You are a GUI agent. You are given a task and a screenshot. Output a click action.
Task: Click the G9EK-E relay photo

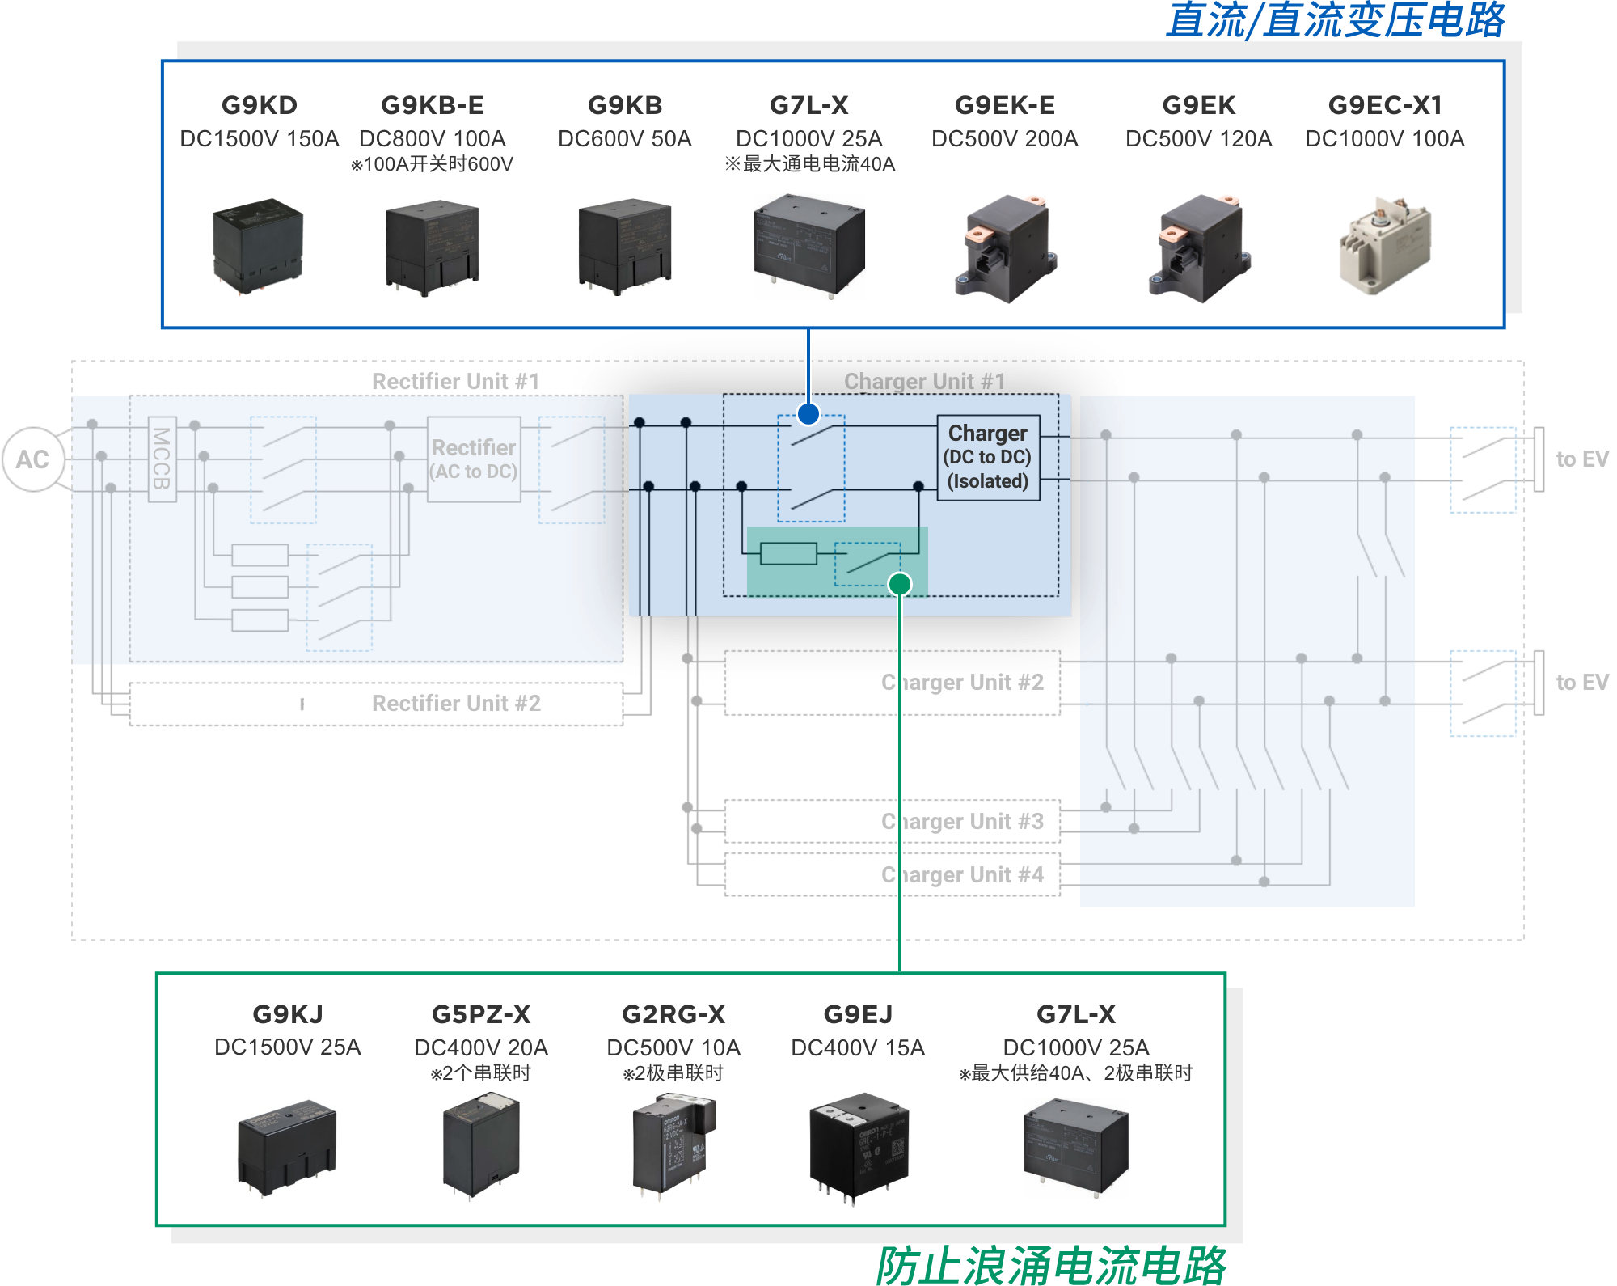click(x=1005, y=248)
